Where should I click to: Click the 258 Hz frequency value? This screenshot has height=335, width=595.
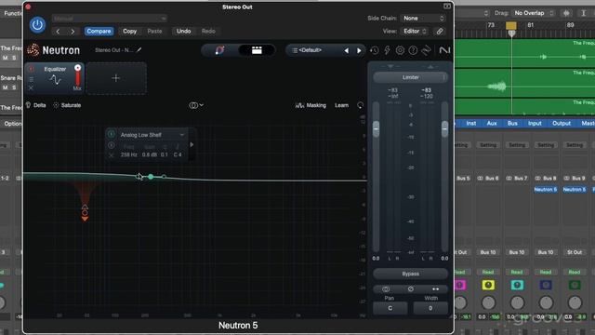[x=129, y=155]
